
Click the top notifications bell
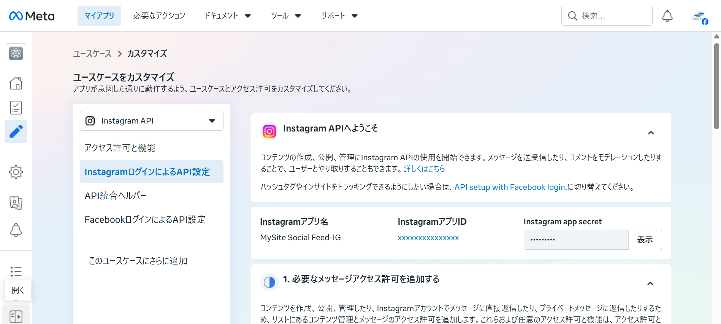click(667, 16)
